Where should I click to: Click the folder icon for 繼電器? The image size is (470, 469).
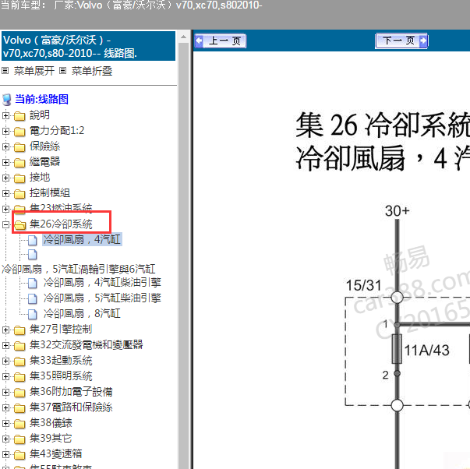click(x=19, y=162)
